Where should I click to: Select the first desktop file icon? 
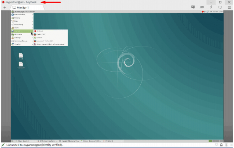[x=21, y=56]
